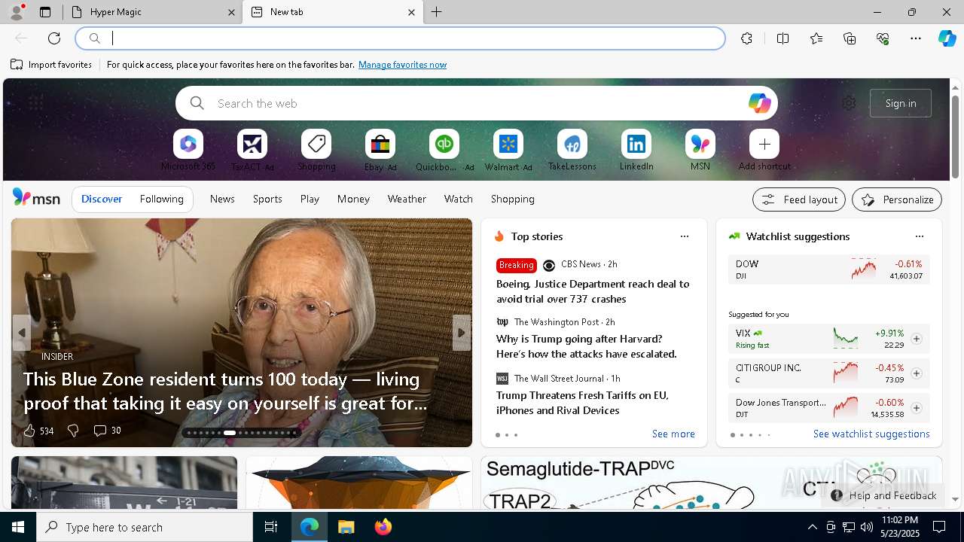Launch Firefox from taskbar
This screenshot has width=964, height=542.
coord(383,527)
